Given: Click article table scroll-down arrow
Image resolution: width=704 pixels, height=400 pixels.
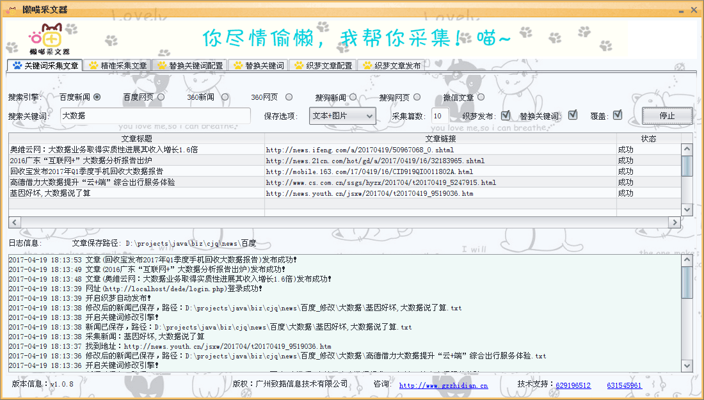Looking at the screenshot, I should [x=687, y=210].
